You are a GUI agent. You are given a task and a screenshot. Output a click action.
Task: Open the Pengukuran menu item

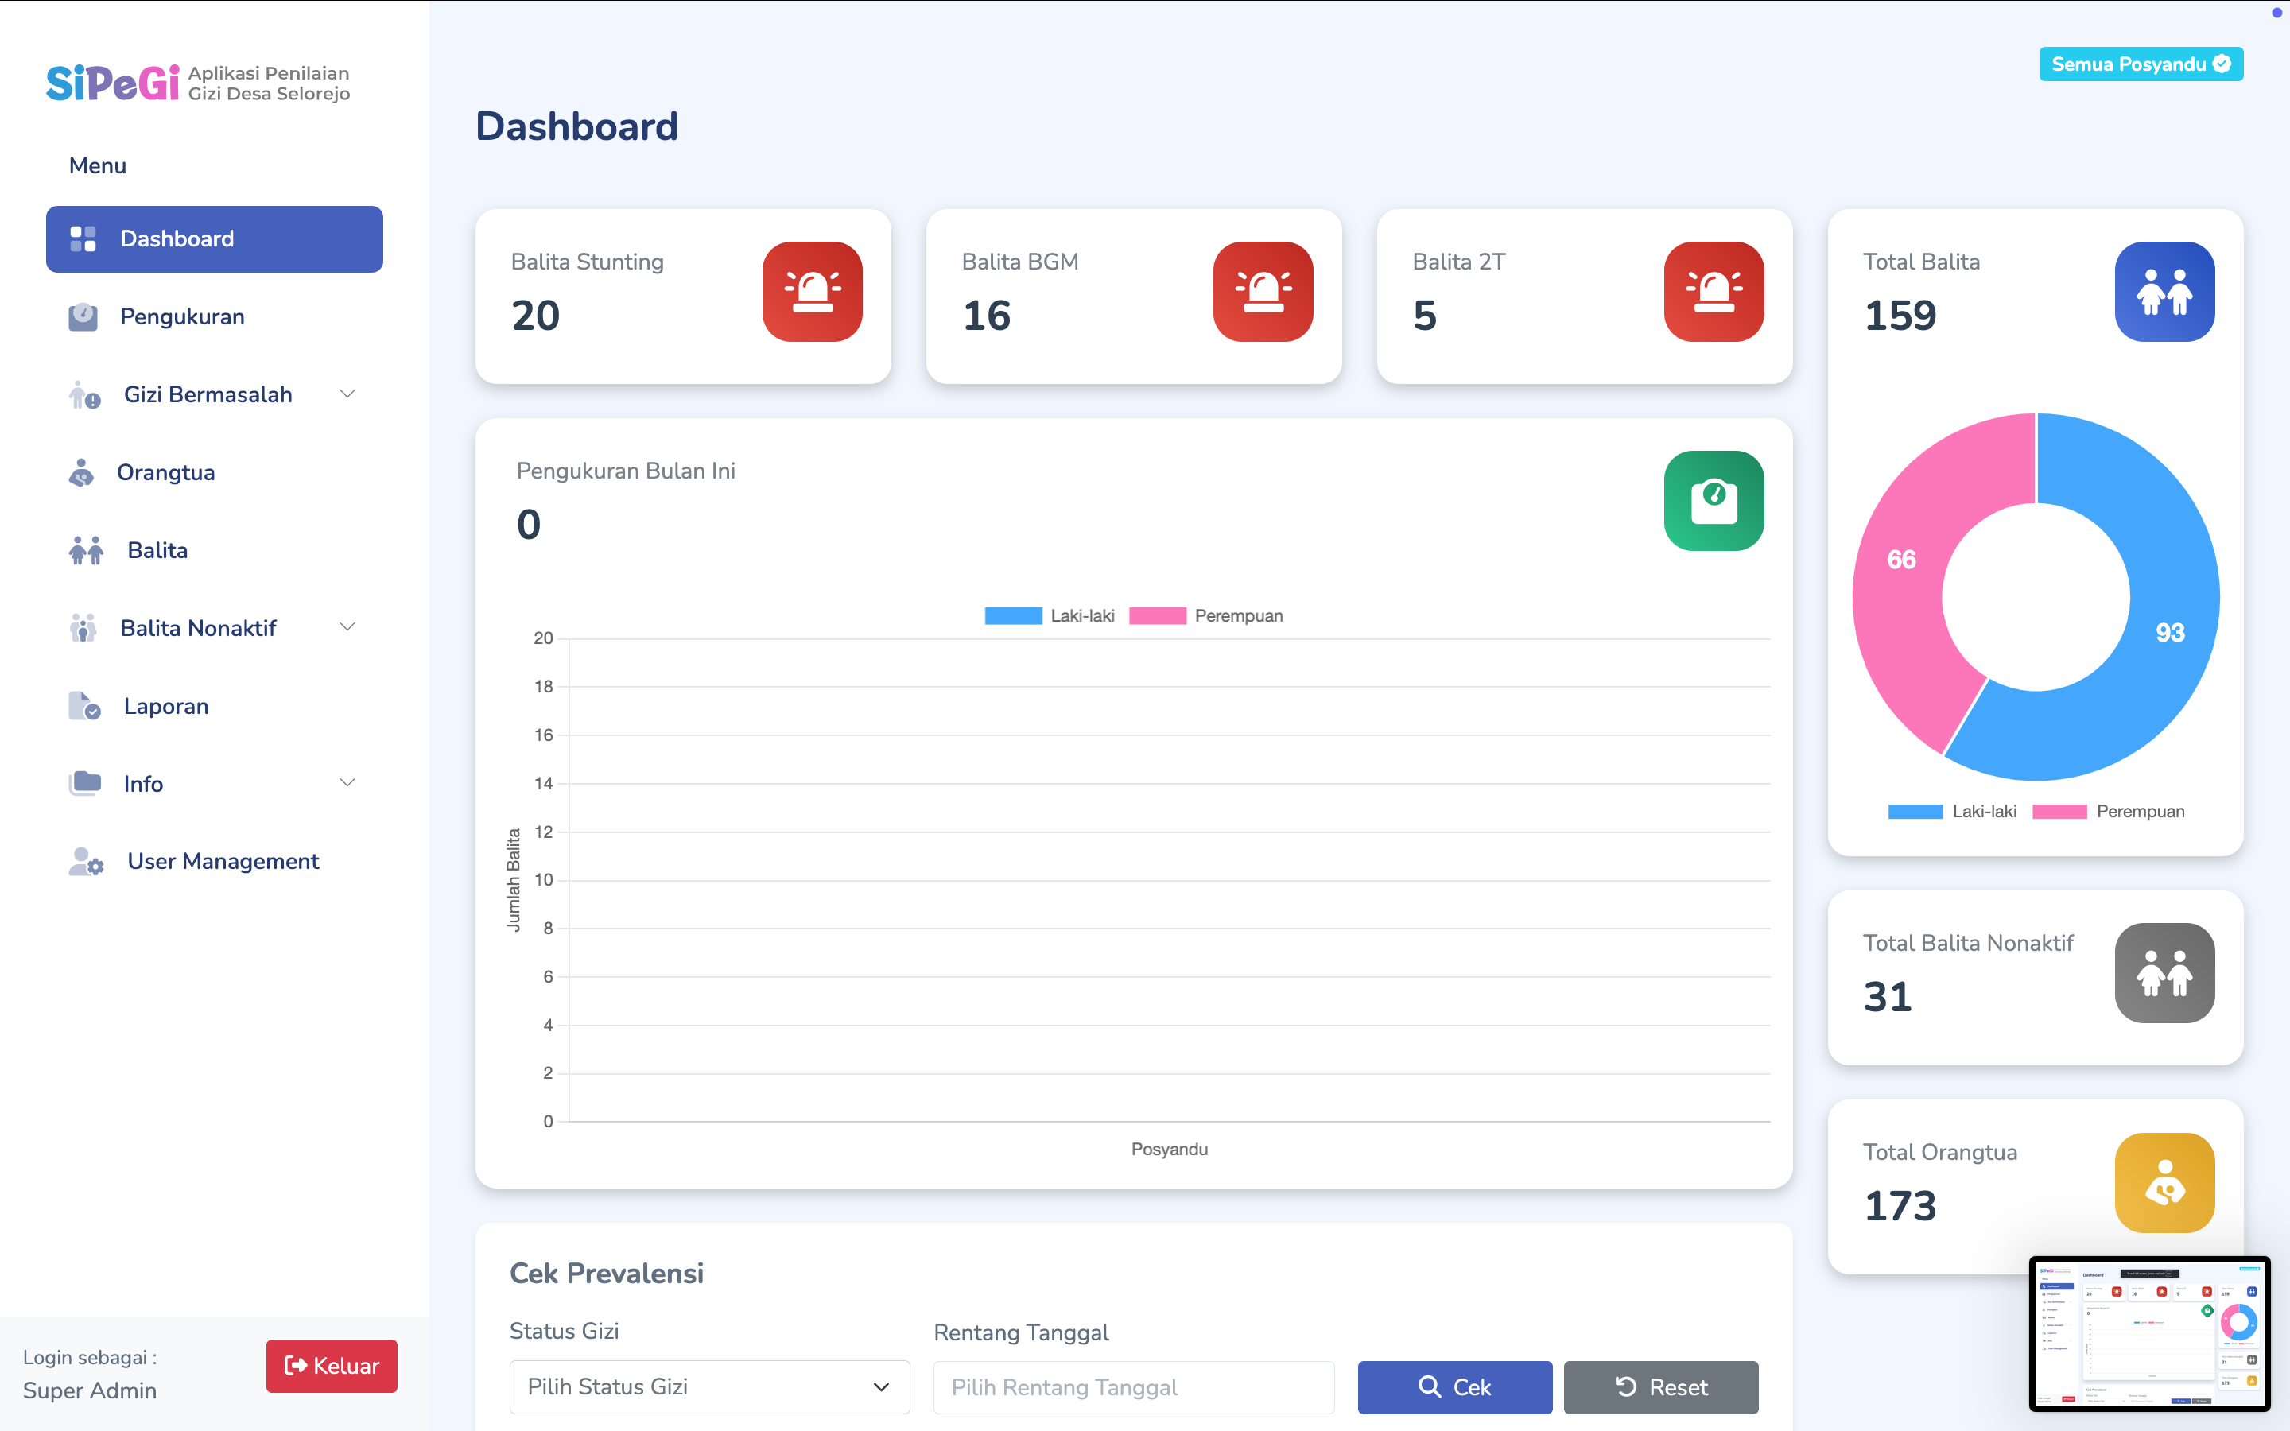(x=181, y=317)
